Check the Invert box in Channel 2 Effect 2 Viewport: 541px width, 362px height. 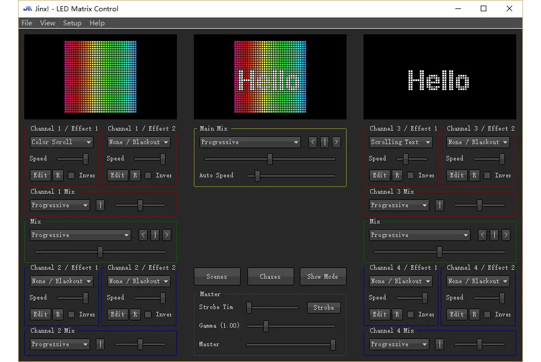pyautogui.click(x=148, y=314)
